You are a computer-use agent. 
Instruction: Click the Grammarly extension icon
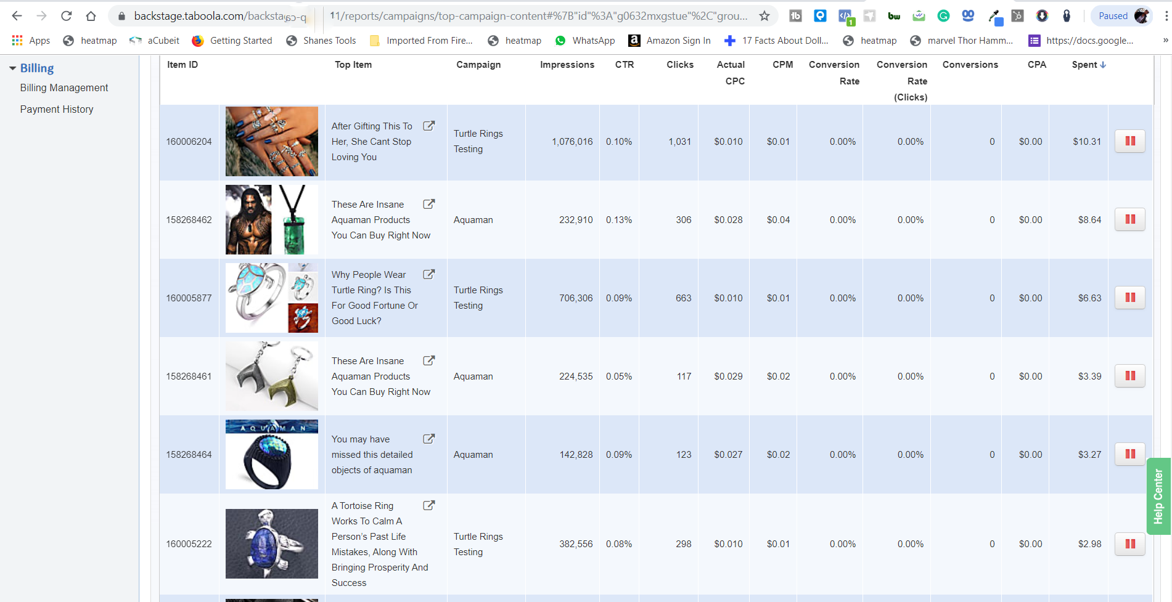tap(943, 16)
